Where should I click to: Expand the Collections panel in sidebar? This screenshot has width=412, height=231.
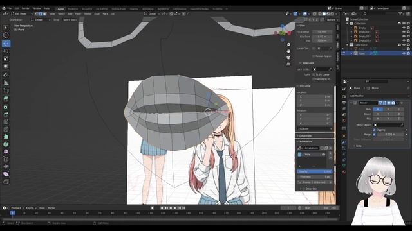pyautogui.click(x=305, y=136)
